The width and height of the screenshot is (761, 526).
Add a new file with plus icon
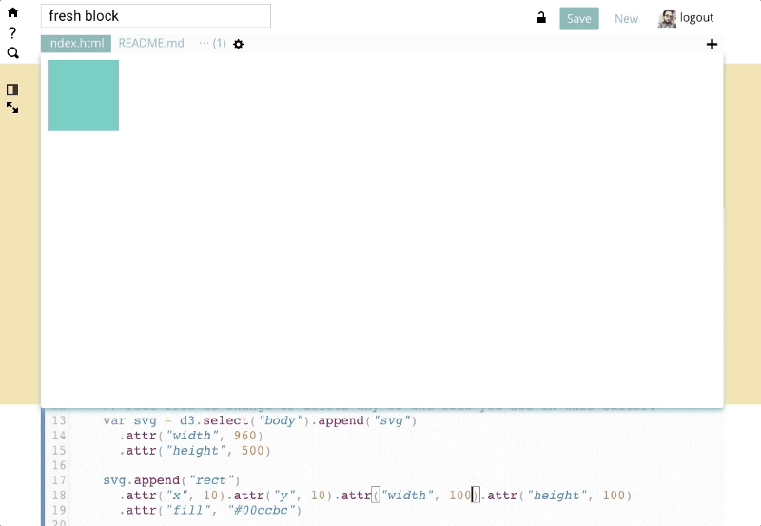pos(712,45)
